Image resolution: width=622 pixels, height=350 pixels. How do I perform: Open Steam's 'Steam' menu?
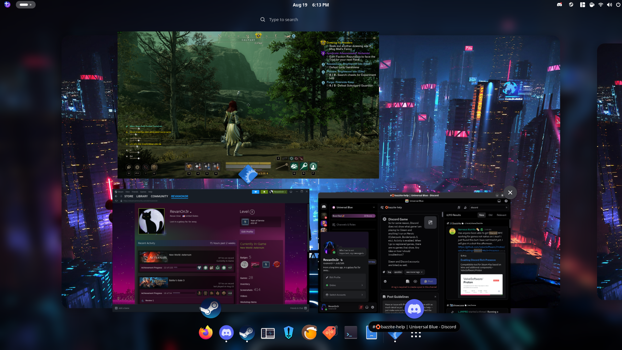click(x=121, y=192)
